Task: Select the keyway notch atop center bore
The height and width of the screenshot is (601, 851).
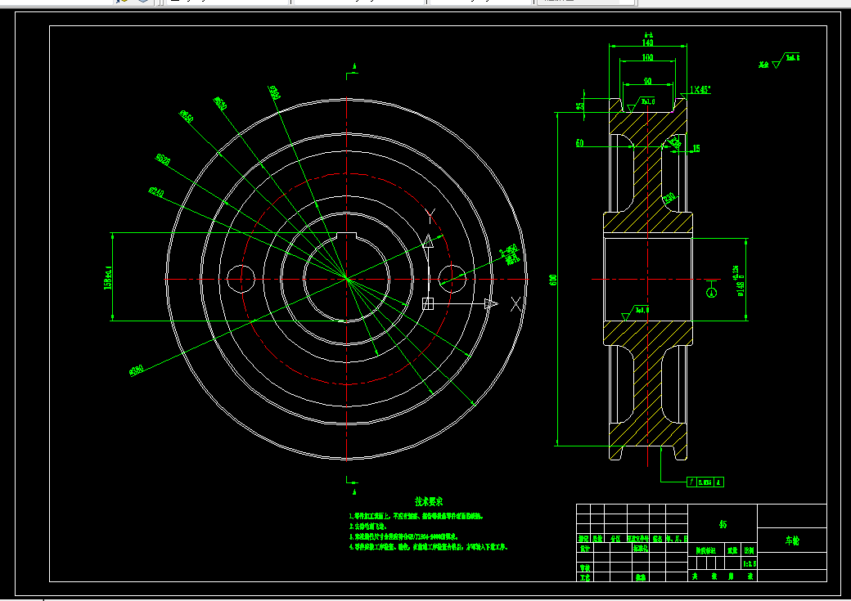Action: (346, 235)
